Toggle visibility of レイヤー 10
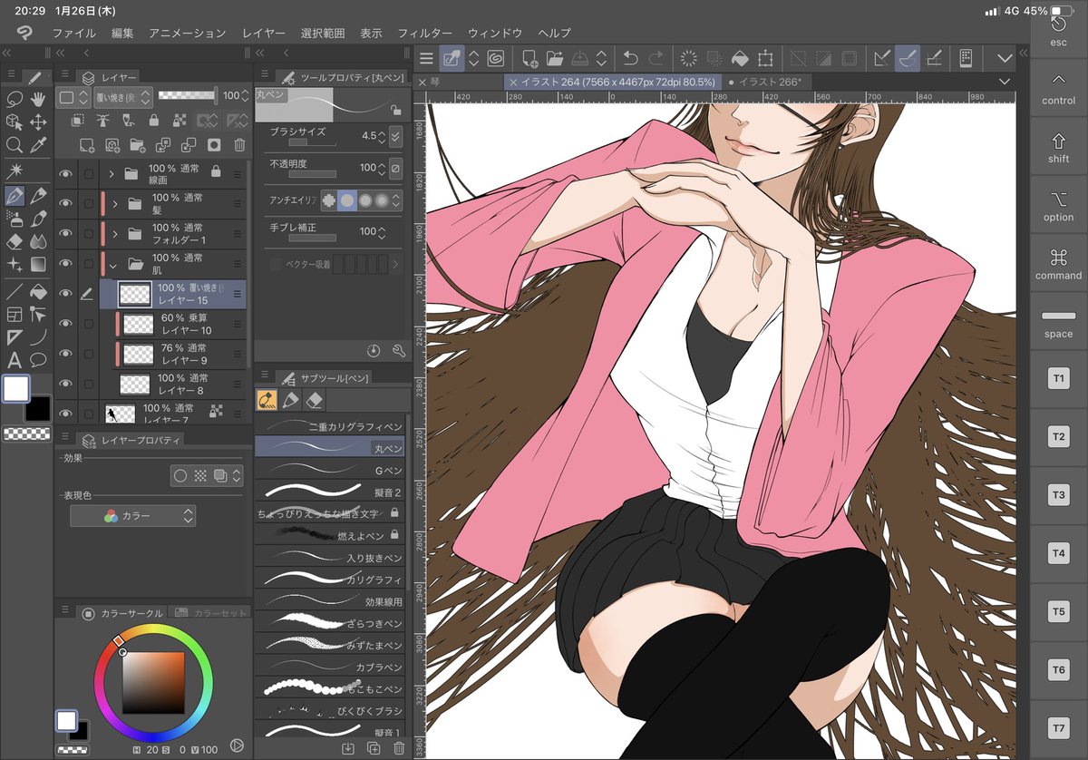Viewport: 1088px width, 760px height. coord(65,325)
